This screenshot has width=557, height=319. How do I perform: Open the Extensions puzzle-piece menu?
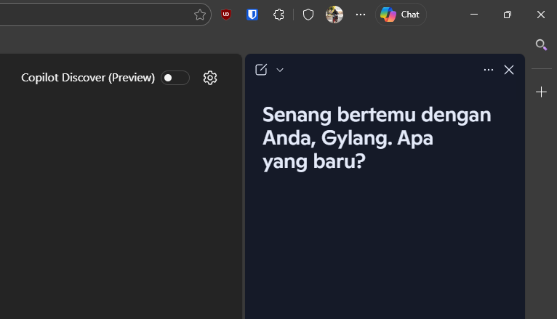click(x=278, y=15)
